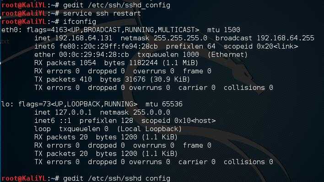Click the 'ifconfig' command after the prompt

(x=80, y=22)
